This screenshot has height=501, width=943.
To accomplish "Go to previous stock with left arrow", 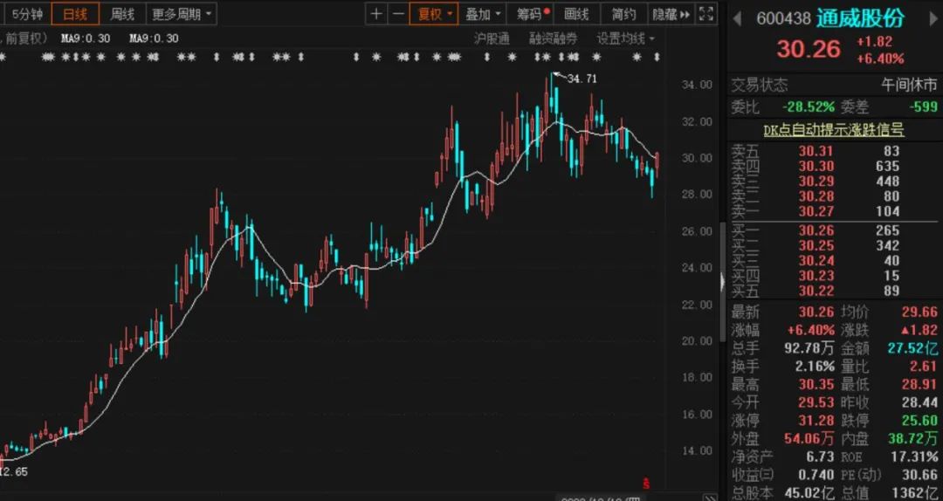I will click(737, 19).
